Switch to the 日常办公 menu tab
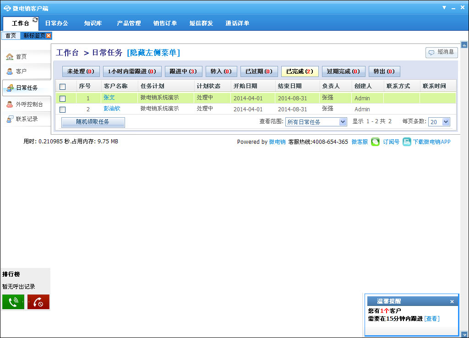This screenshot has height=338, width=469. 56,23
